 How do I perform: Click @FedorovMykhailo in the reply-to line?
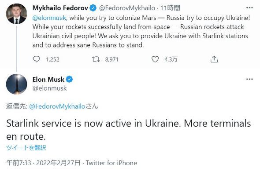point(57,106)
